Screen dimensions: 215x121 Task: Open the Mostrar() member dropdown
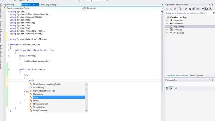(x=163, y=8)
